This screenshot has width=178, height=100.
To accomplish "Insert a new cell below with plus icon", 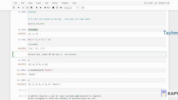I will click(18, 8).
